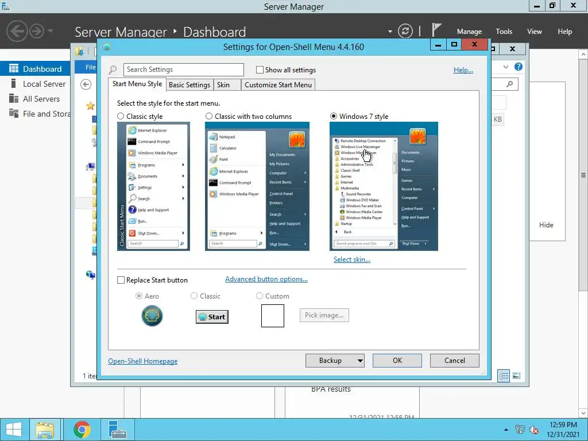Open the View menu in Server Manager

pyautogui.click(x=534, y=32)
